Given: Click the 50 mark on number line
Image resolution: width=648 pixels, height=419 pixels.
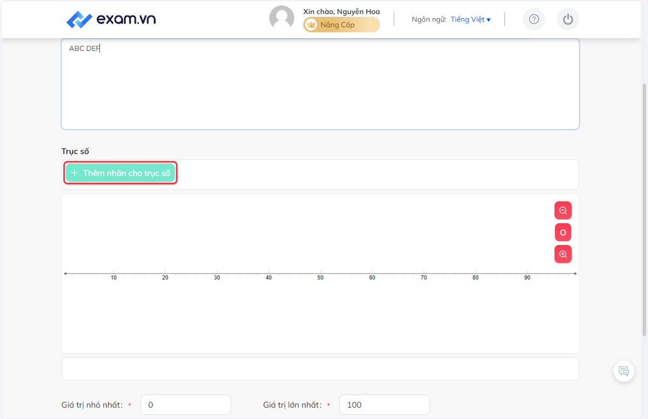Looking at the screenshot, I should (x=320, y=277).
